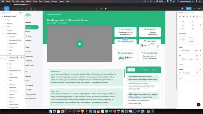Click the Align bottom icon

[197, 16]
